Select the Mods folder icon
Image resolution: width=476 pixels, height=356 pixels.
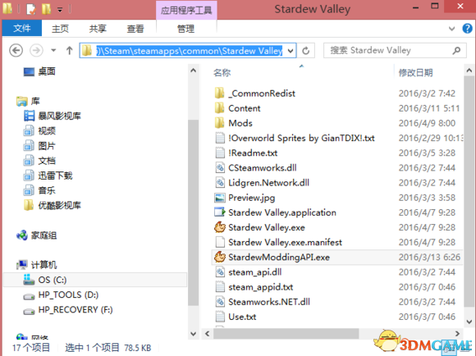pos(219,123)
